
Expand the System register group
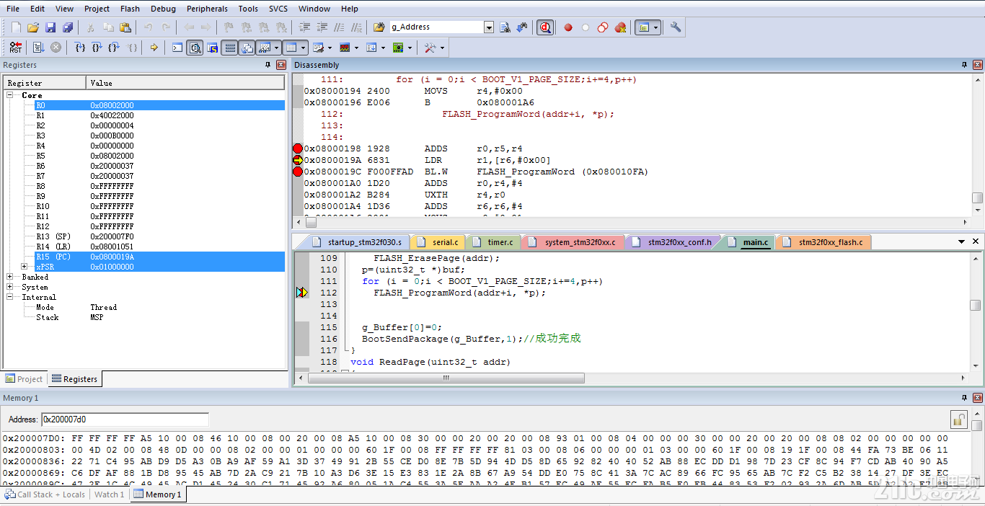tap(10, 287)
